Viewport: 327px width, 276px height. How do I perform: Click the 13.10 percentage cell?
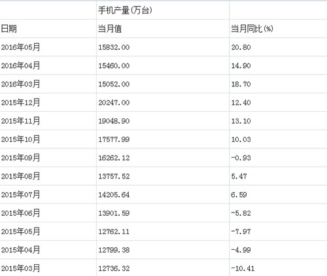click(241, 121)
